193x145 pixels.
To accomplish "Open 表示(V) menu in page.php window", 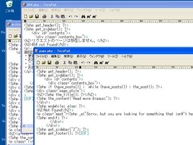I will click(x=81, y=56).
